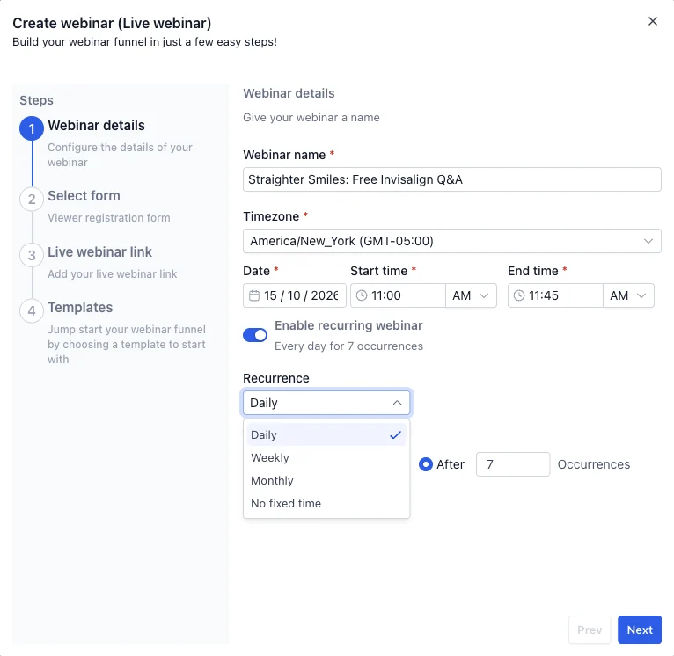
Task: Click 'Viewer registration form' text
Action: tap(109, 218)
